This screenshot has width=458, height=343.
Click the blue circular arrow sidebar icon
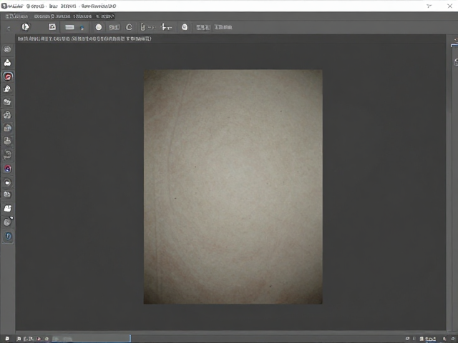click(8, 236)
